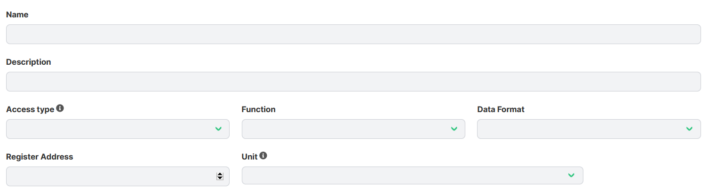Screen dimensions: 717x190
Task: Click the Data Format label text
Action: [x=501, y=109]
